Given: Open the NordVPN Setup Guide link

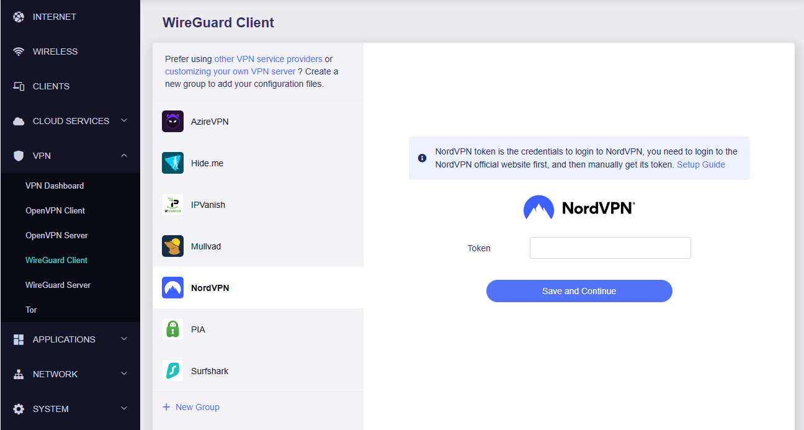Looking at the screenshot, I should (700, 164).
